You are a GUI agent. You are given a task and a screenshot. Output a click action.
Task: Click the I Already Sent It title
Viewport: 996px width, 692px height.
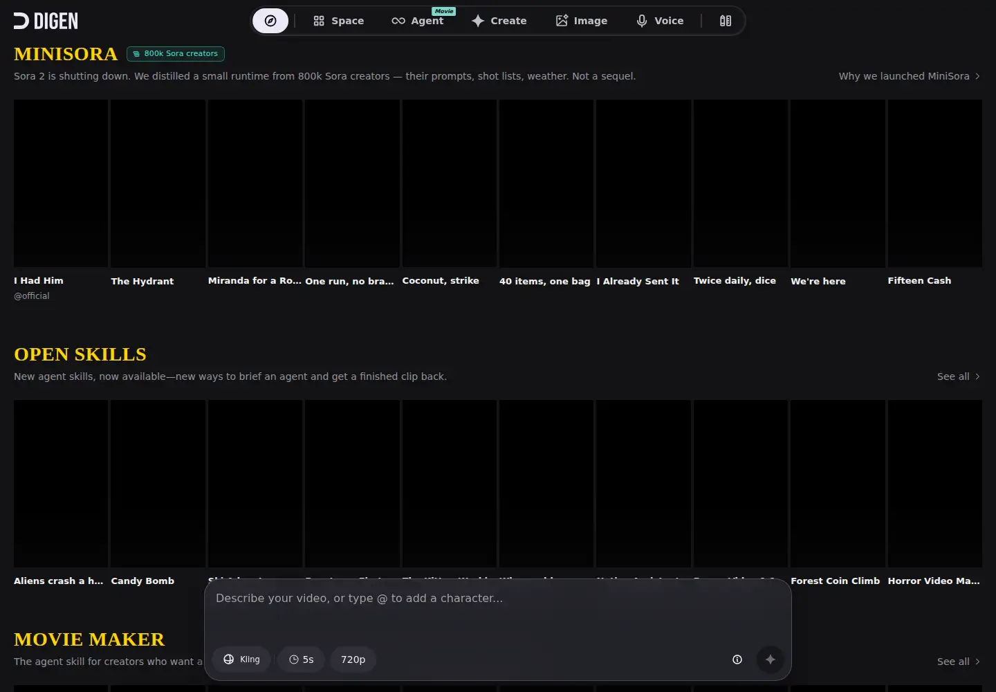click(638, 281)
